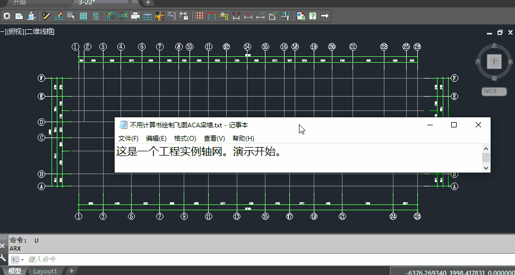Open a new drawing tab with plus button
The height and width of the screenshot is (275, 515).
pyautogui.click(x=148, y=3)
